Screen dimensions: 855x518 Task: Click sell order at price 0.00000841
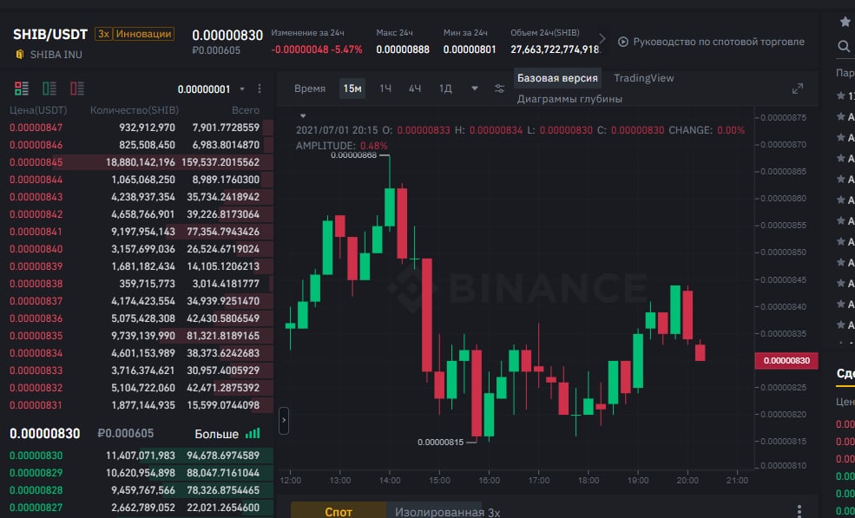point(141,232)
